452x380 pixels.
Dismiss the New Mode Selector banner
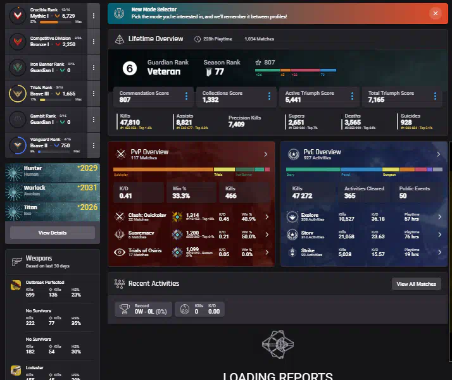tap(436, 13)
